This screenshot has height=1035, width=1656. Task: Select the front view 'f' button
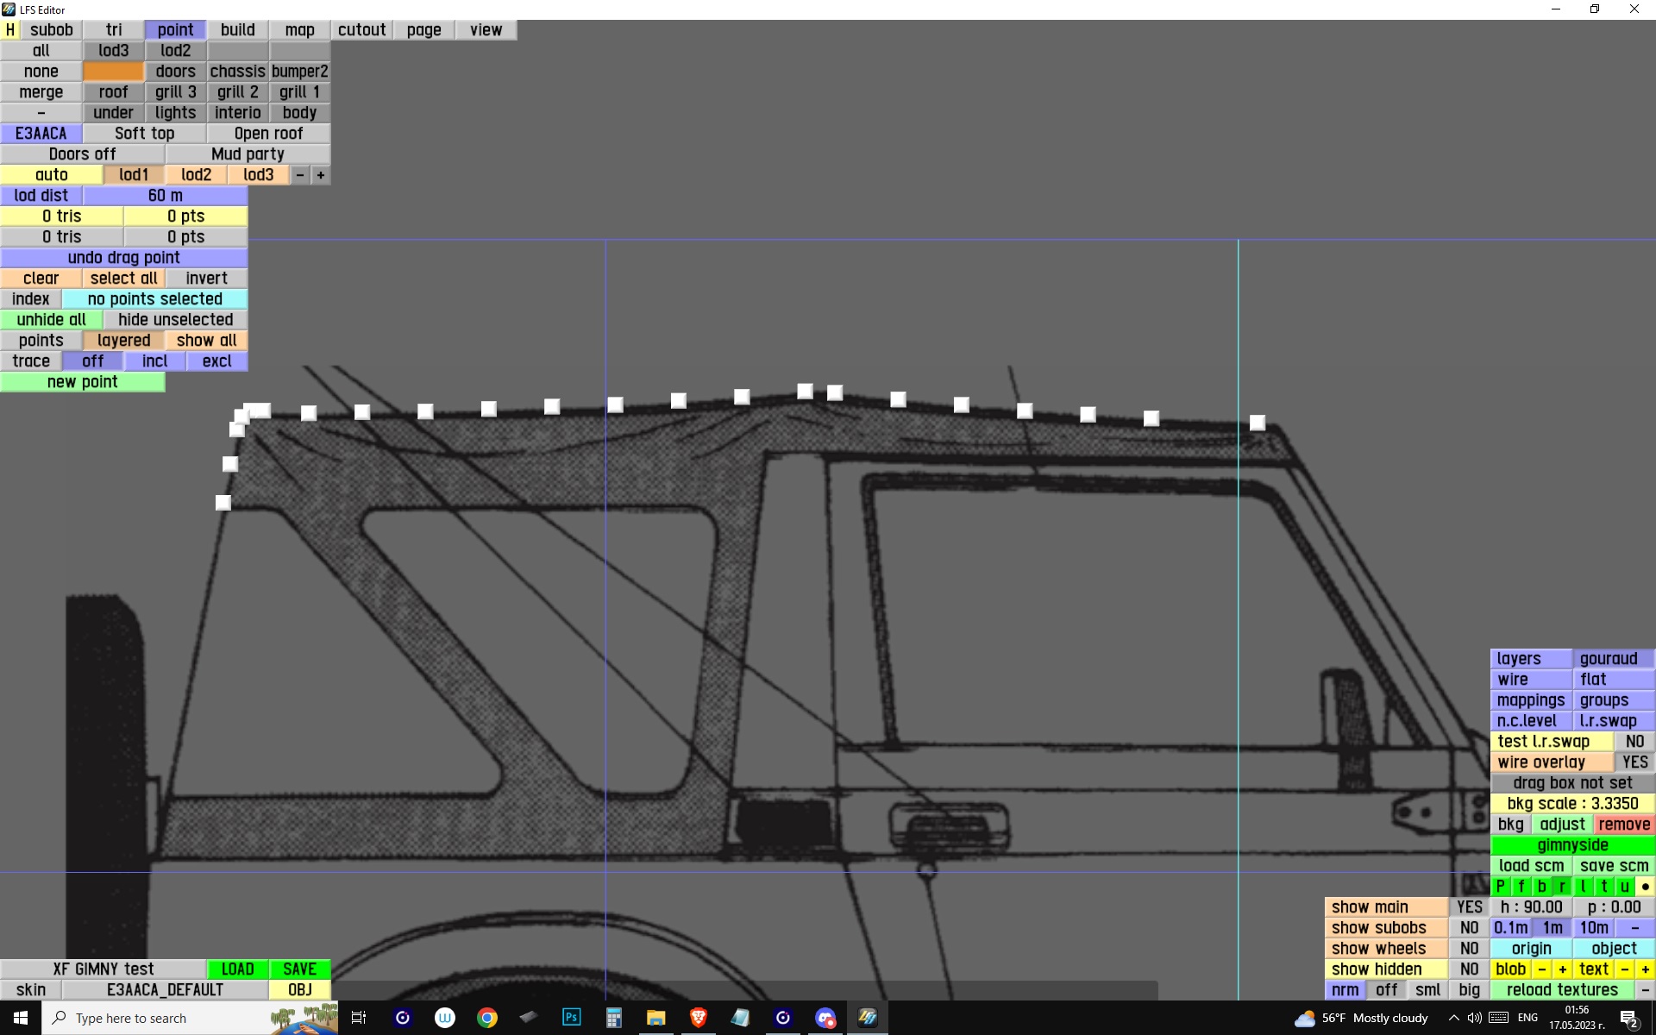(x=1521, y=887)
